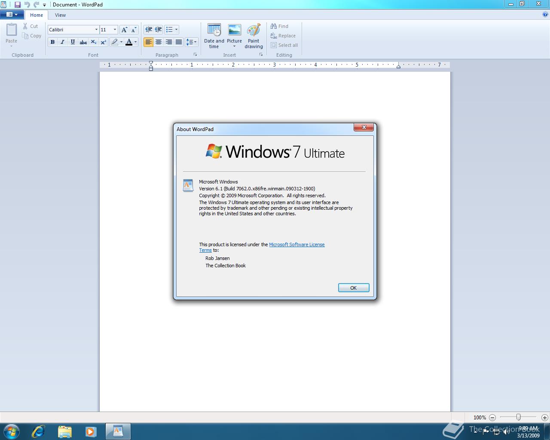Click Find in Editing group

[280, 26]
